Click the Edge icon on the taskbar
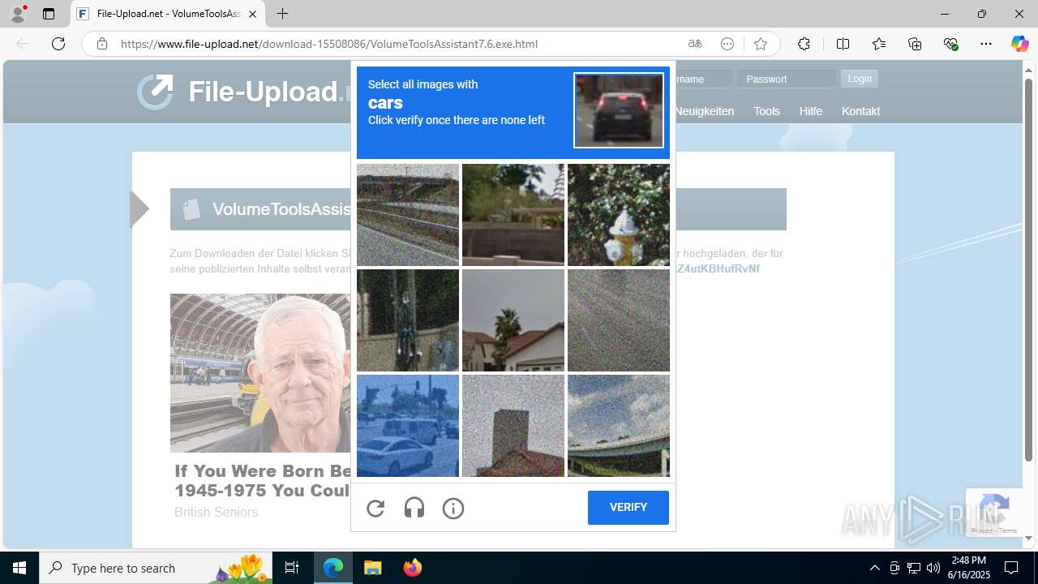1038x584 pixels. 333,568
